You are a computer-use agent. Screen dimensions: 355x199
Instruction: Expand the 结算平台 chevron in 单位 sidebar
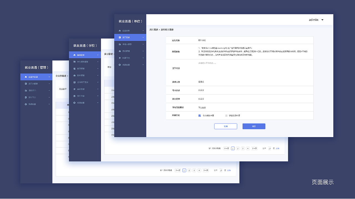pos(143,58)
